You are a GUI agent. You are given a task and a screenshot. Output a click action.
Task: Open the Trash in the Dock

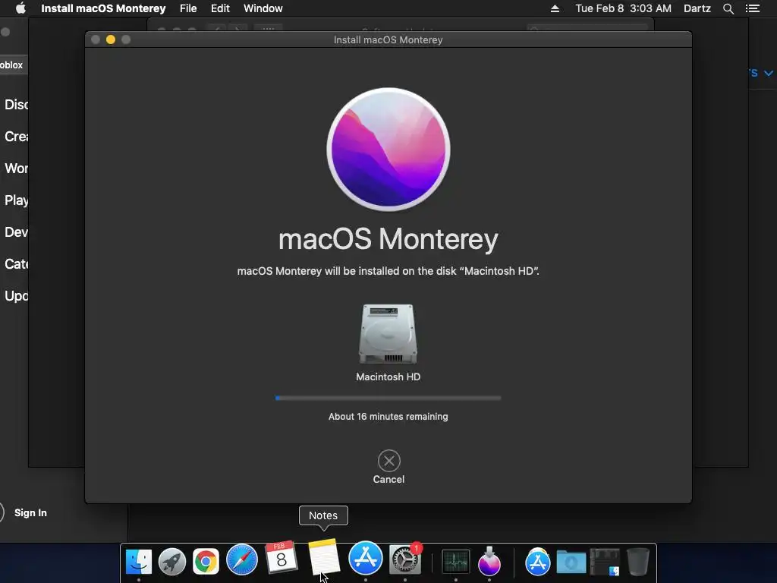point(637,562)
